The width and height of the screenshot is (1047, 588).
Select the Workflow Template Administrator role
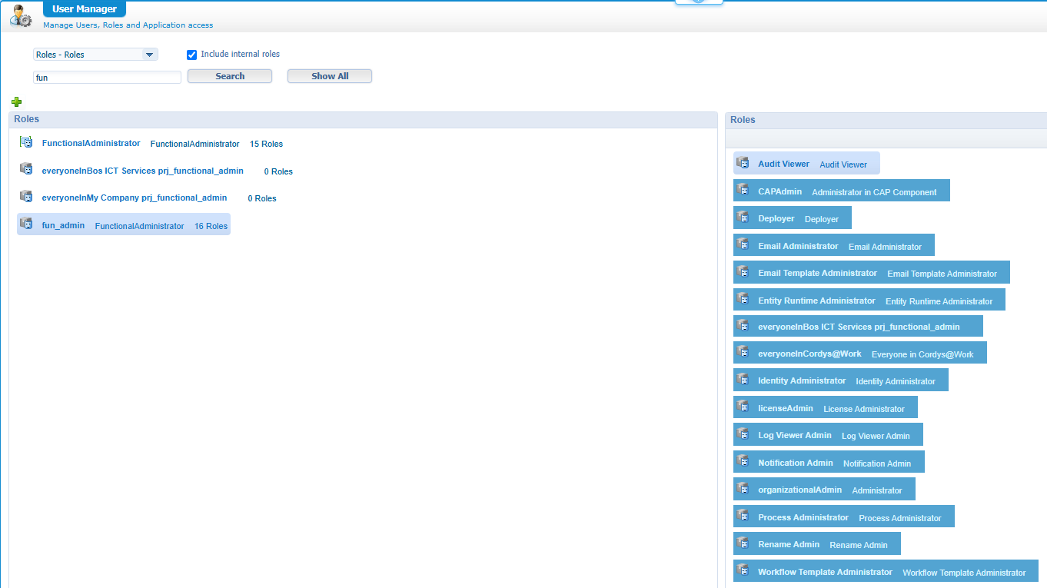click(x=825, y=572)
